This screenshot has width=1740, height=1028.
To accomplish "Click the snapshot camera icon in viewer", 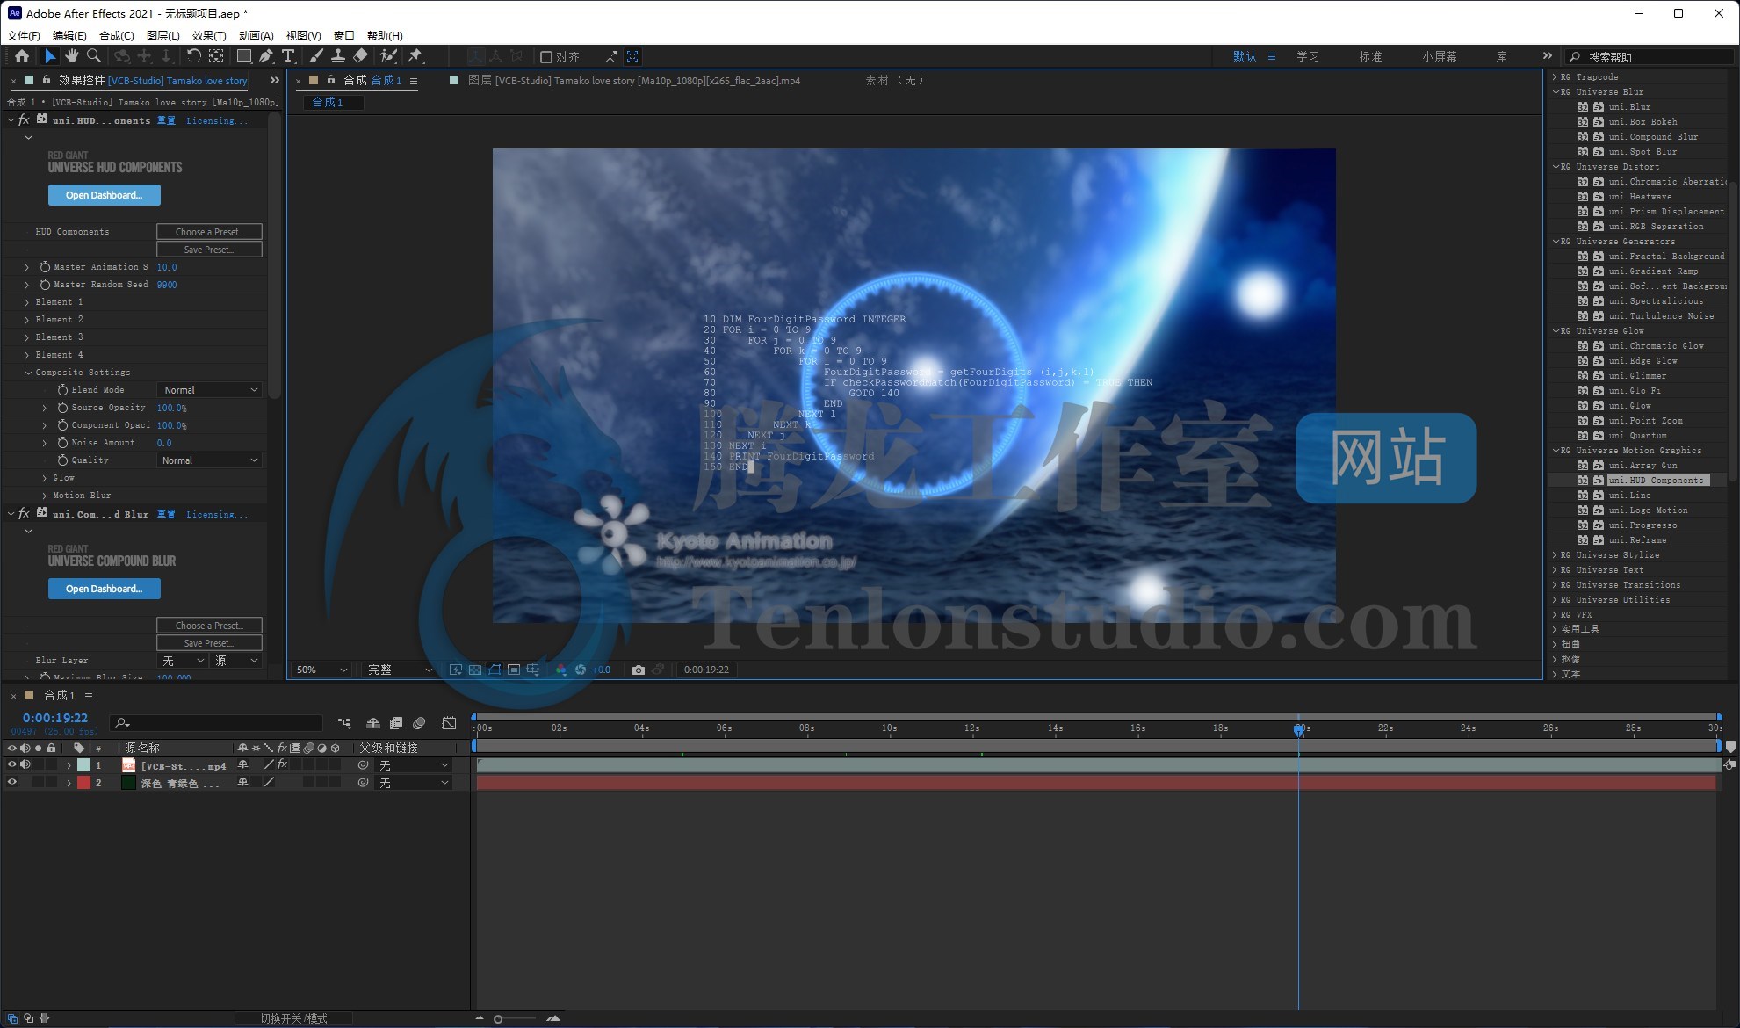I will tap(639, 670).
